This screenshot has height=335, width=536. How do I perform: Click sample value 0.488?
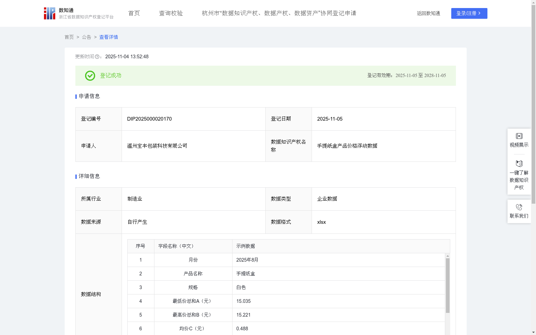(x=242, y=329)
